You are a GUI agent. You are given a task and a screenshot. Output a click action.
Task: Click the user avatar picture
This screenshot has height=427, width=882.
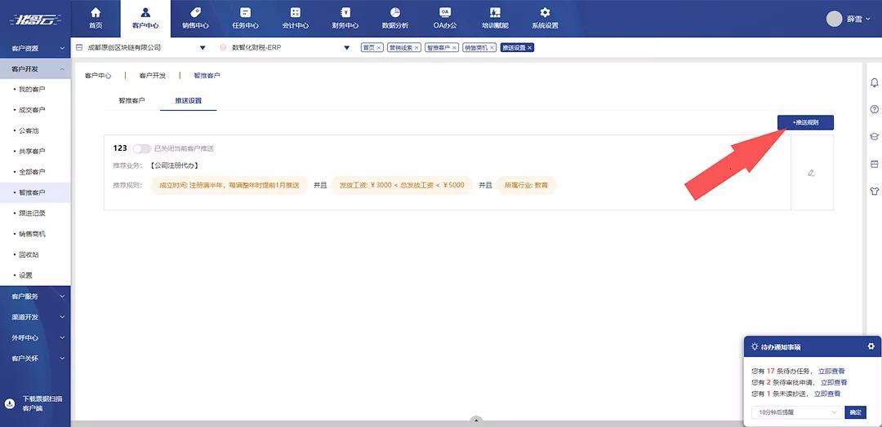834,19
